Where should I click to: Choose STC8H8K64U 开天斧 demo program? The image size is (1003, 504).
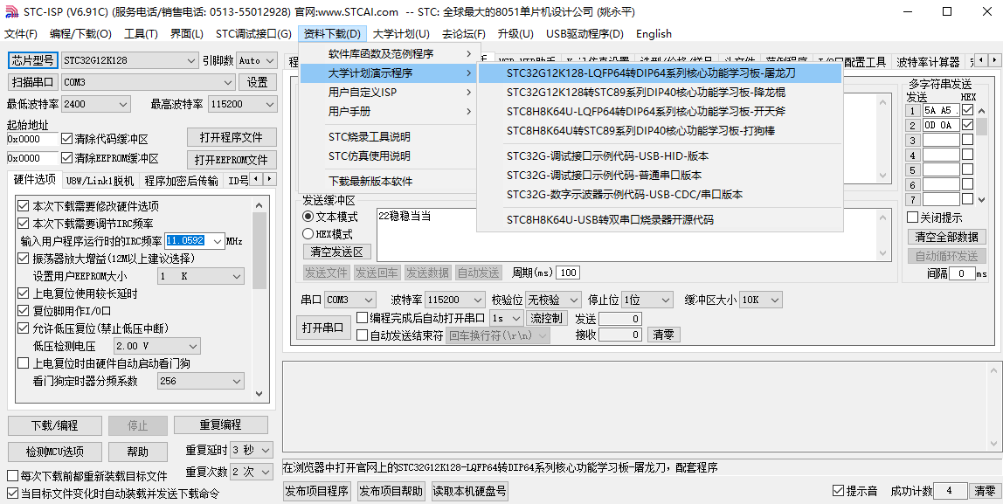point(660,111)
